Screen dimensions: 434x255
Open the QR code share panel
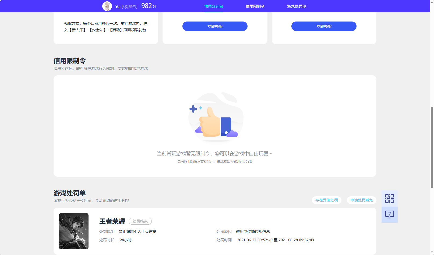389,198
